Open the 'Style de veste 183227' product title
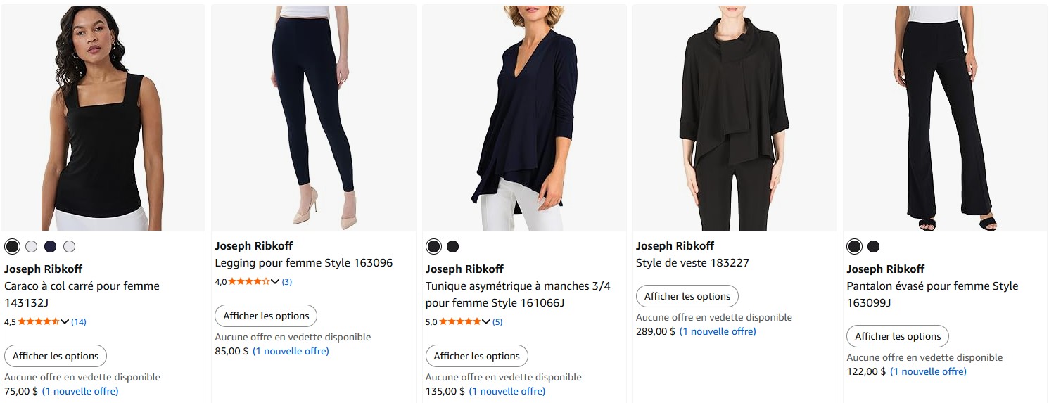Image resolution: width=1049 pixels, height=403 pixels. (x=692, y=263)
